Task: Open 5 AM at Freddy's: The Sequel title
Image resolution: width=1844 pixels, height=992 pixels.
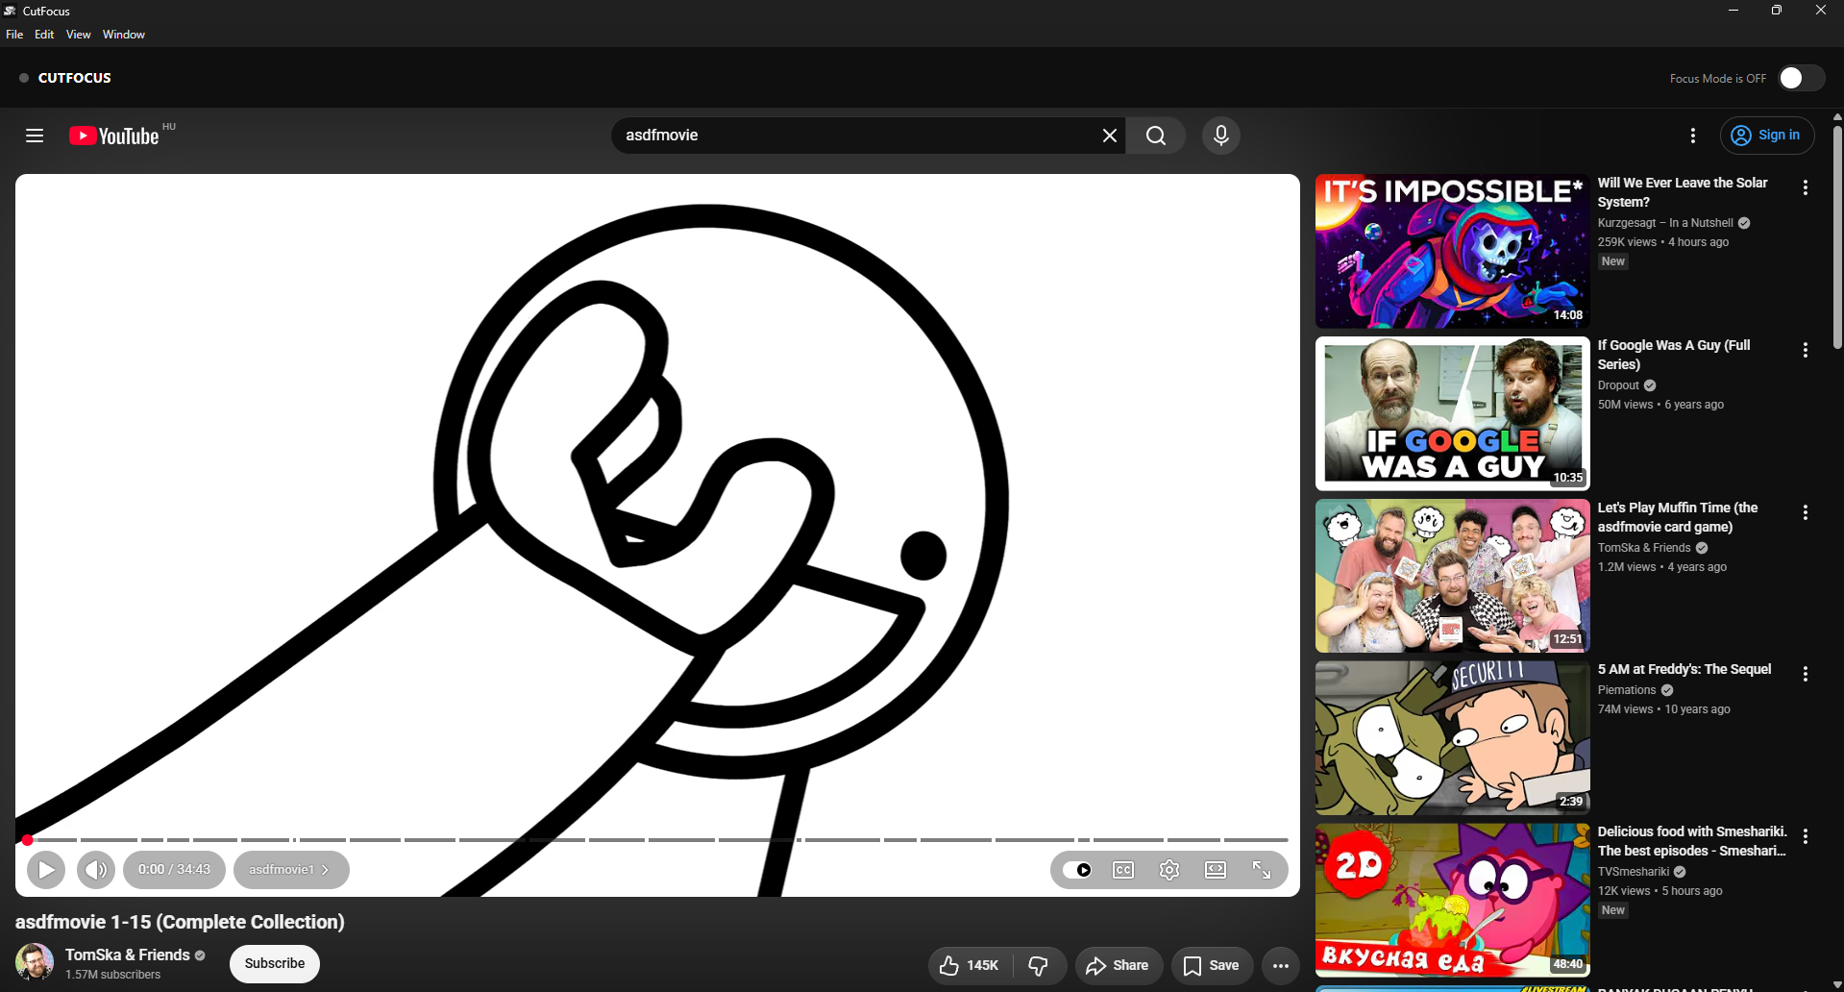Action: coord(1684,669)
